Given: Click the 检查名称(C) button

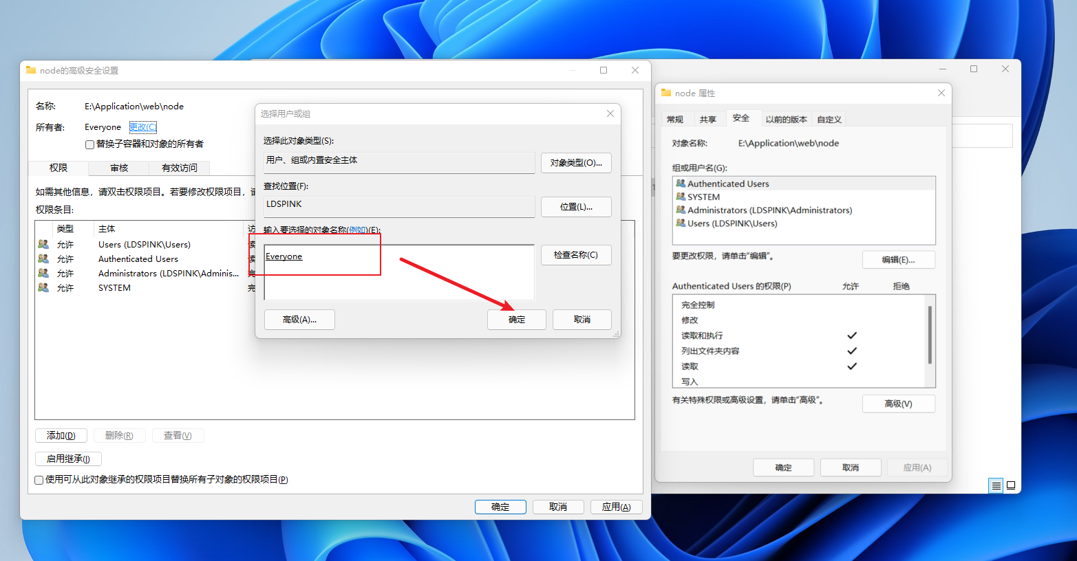Looking at the screenshot, I should (576, 254).
